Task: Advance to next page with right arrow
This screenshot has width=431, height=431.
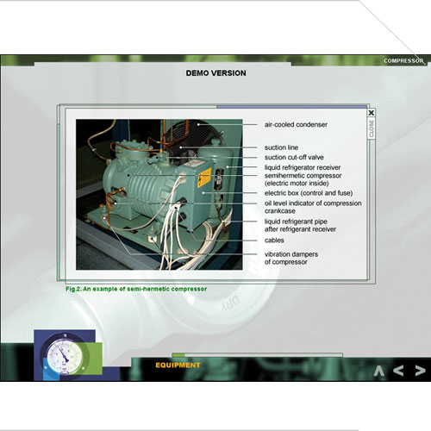Action: [x=420, y=371]
